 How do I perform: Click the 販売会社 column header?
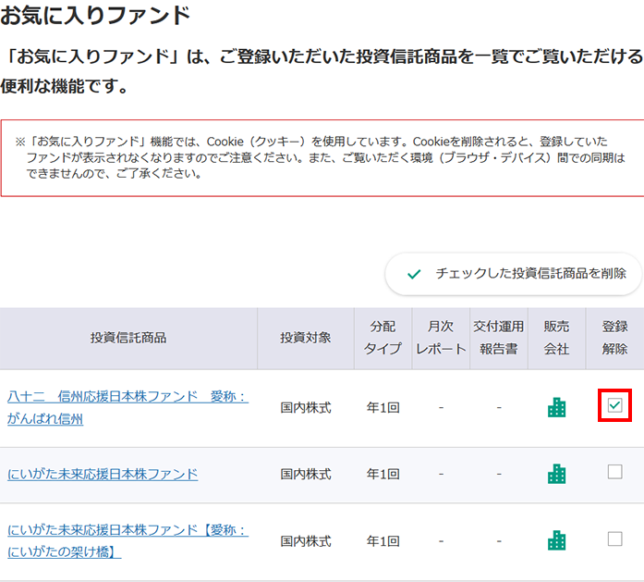[556, 338]
